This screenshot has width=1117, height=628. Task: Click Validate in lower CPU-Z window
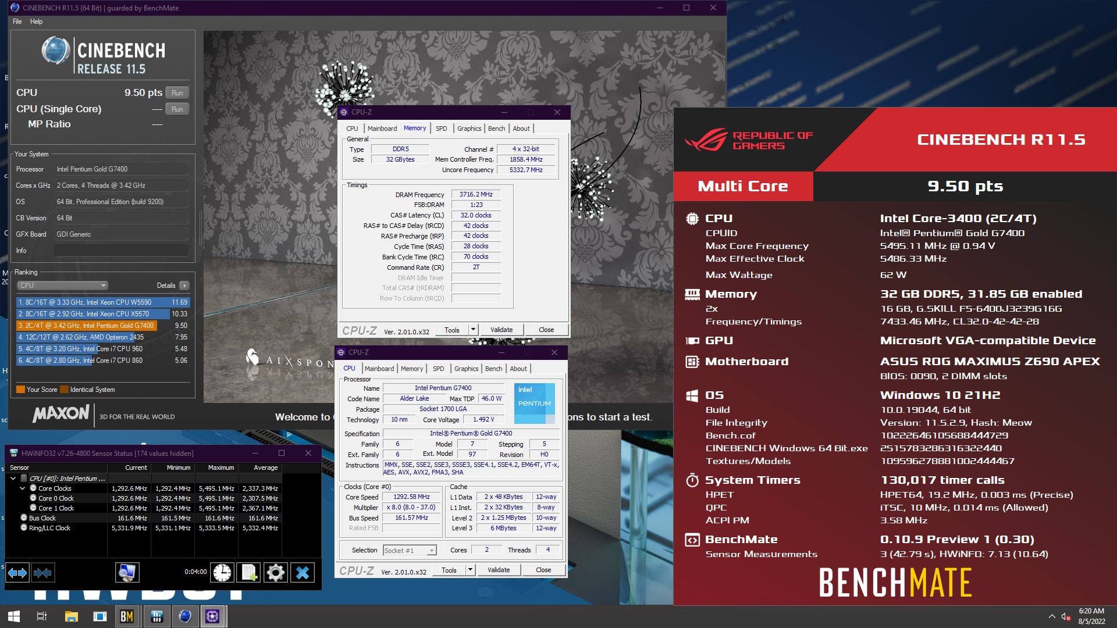coord(499,570)
